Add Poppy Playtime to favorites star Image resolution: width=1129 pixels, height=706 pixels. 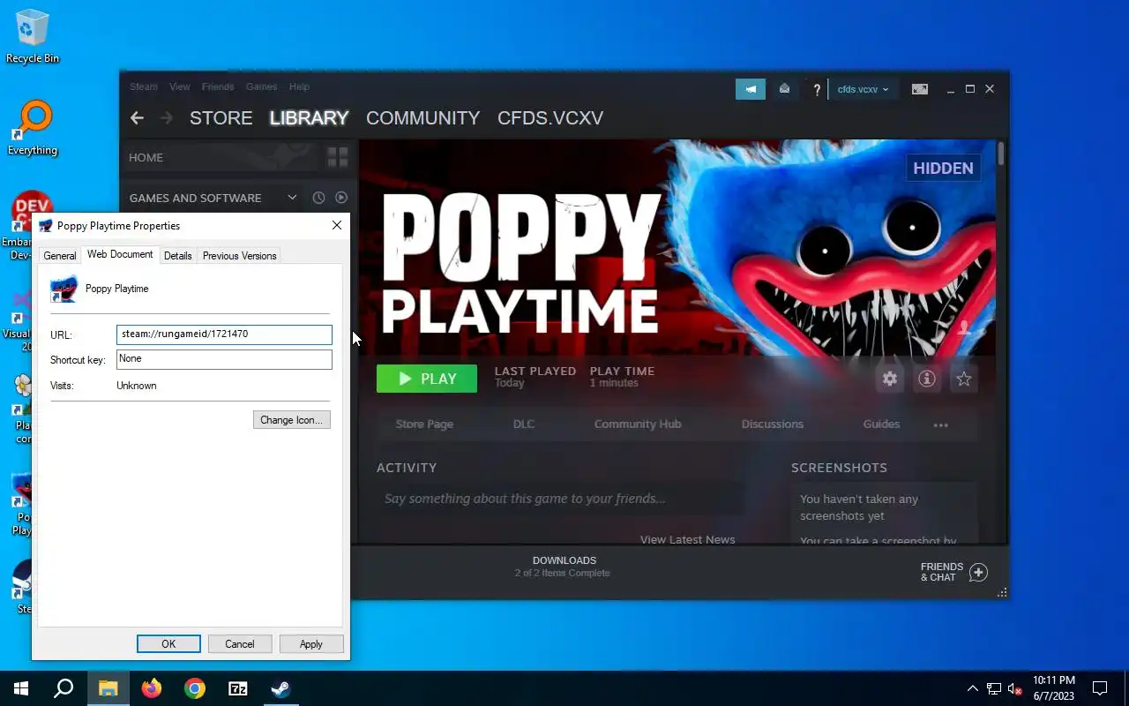pos(964,379)
